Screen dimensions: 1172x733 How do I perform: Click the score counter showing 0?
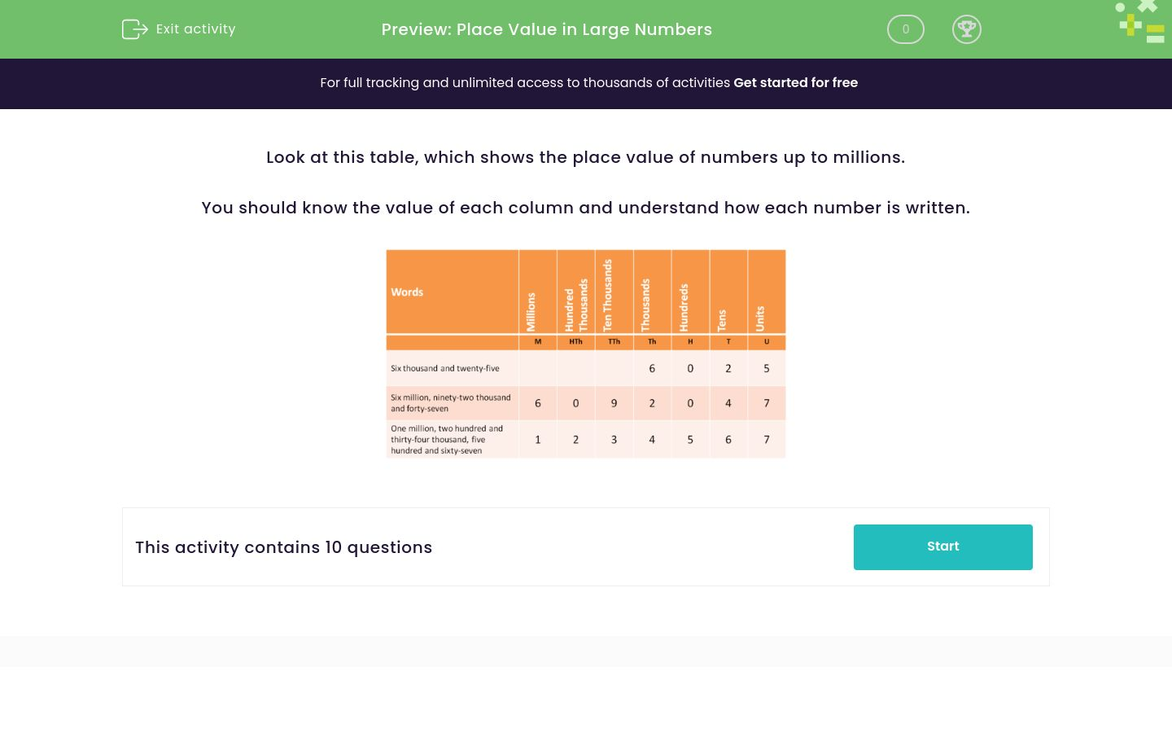(905, 29)
